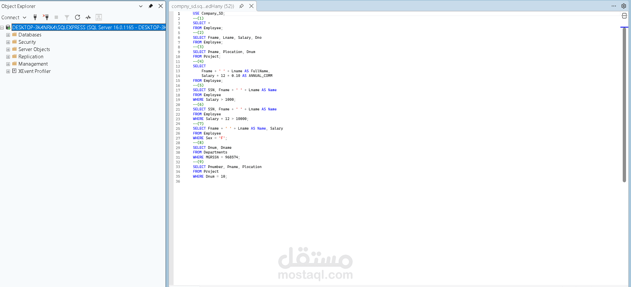631x287 pixels.
Task: Open the gear settings icon near tabs
Action: (x=624, y=6)
